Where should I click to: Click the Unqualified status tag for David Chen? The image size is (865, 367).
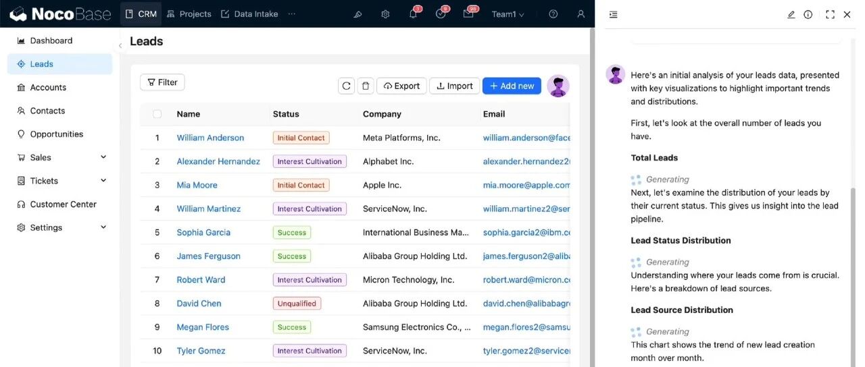coord(297,304)
